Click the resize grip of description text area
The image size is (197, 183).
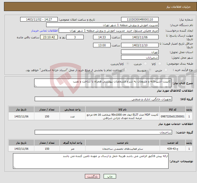pyautogui.click(x=36, y=86)
